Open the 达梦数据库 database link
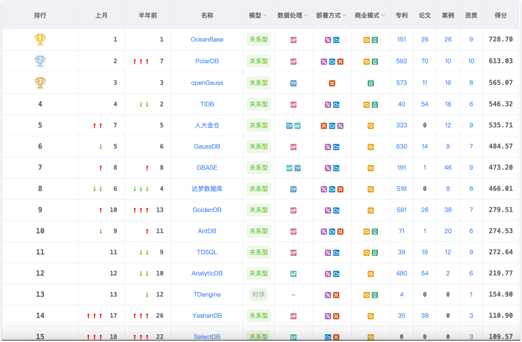 pyautogui.click(x=207, y=189)
